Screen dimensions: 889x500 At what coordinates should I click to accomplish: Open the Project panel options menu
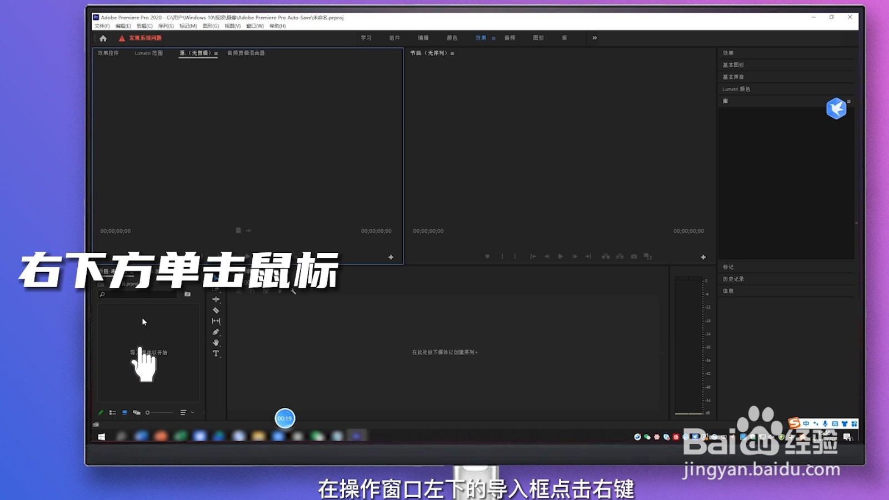[184, 412]
